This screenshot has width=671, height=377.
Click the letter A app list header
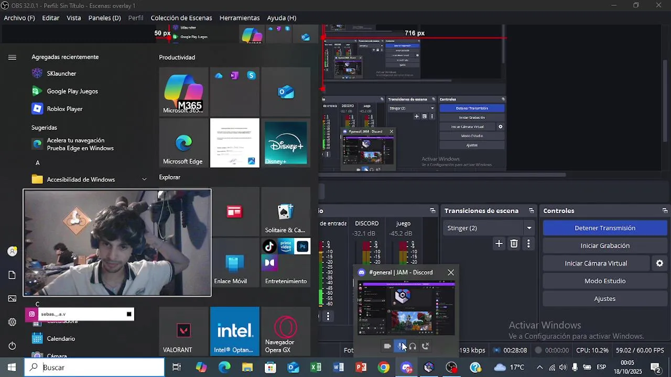(37, 163)
